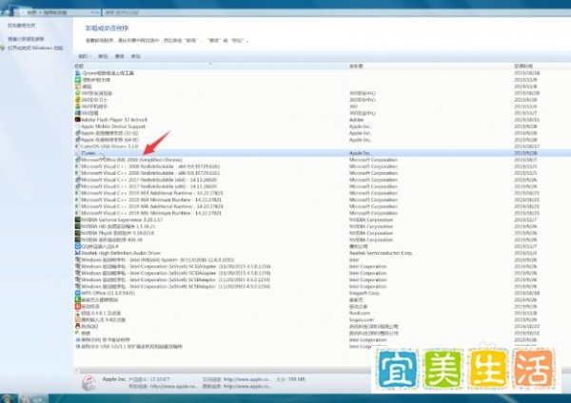Viewport: 571px width, 403px height.
Task: Select Visual C++ 2008 Redistributable x86 row
Action: pyautogui.click(x=322, y=173)
